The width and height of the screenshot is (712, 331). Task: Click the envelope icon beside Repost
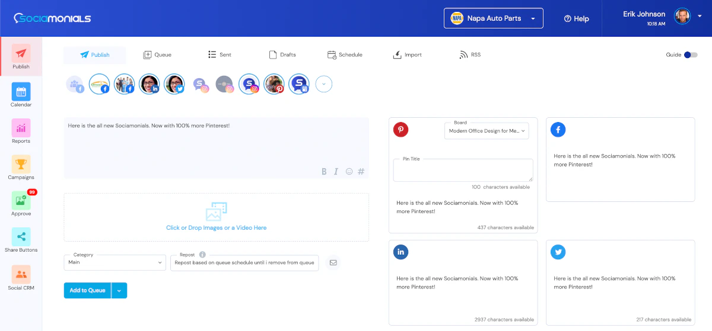(x=333, y=262)
